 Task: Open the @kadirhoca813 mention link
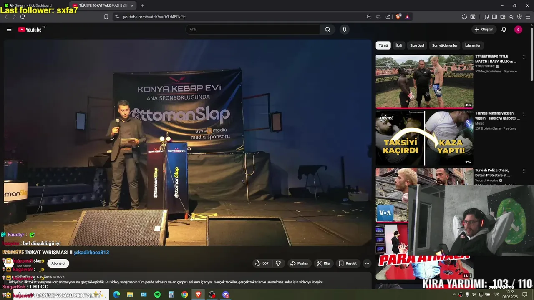tap(91, 252)
